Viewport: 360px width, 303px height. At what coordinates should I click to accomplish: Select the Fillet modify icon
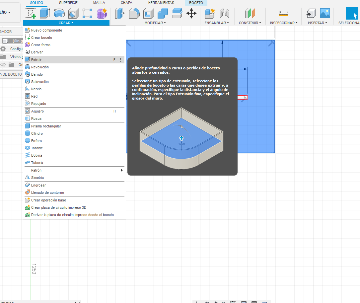(x=134, y=13)
